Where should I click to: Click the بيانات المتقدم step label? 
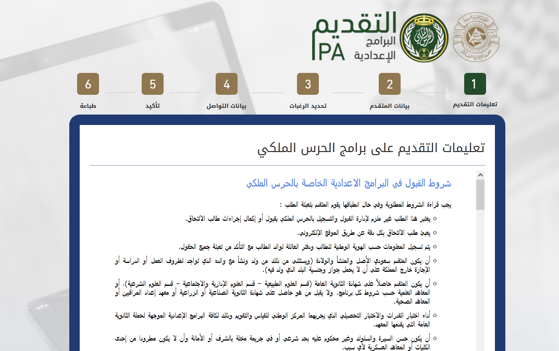pyautogui.click(x=390, y=106)
